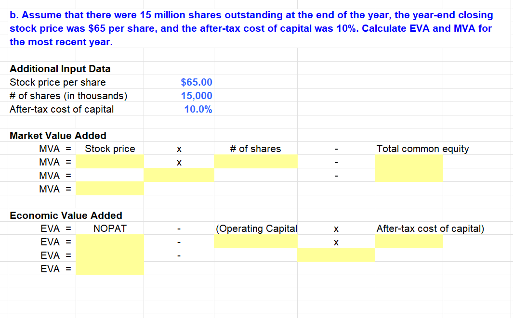Viewport: 513px width, 318px height.
Task: Click the first 'MVA =' label in formula row
Action: (x=55, y=149)
